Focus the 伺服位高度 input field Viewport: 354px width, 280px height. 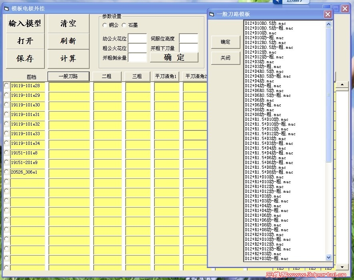(x=188, y=39)
